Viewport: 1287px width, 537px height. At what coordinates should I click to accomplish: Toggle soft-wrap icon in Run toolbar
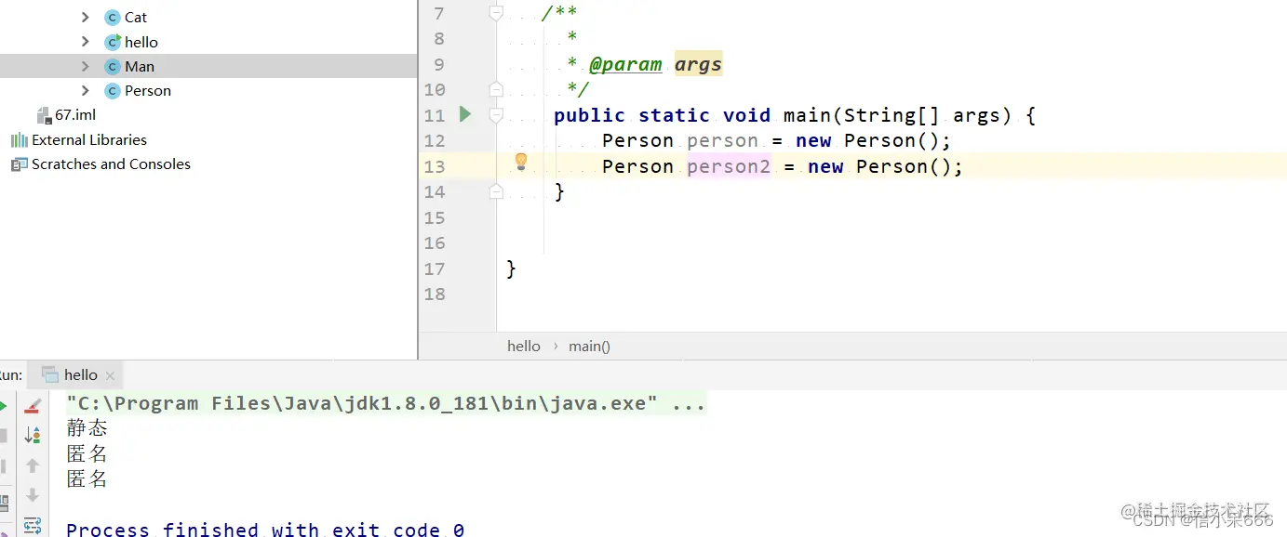pos(33,525)
